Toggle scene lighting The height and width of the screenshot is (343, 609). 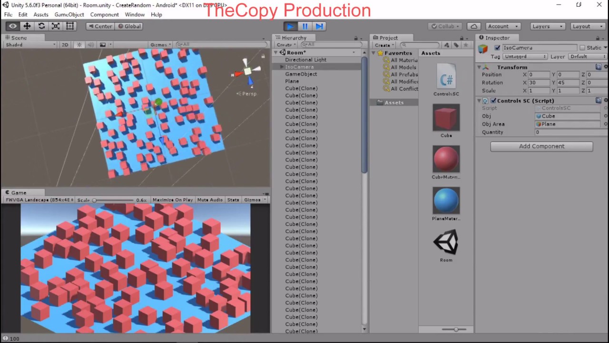coord(79,45)
